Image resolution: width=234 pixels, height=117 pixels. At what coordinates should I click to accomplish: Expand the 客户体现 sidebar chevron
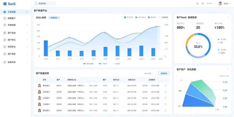pos(27,33)
